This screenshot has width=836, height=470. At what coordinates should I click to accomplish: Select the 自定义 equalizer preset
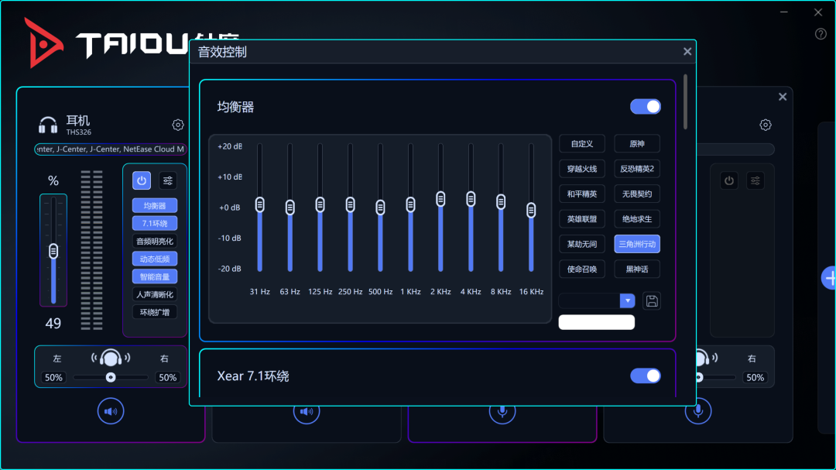tap(581, 143)
